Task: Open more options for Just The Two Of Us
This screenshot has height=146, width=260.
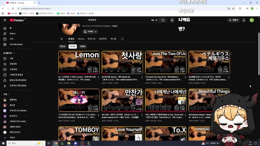Action: [x=185, y=77]
